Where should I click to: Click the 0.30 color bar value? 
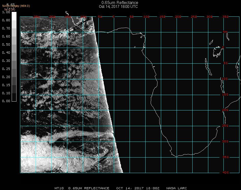(x=6, y=61)
